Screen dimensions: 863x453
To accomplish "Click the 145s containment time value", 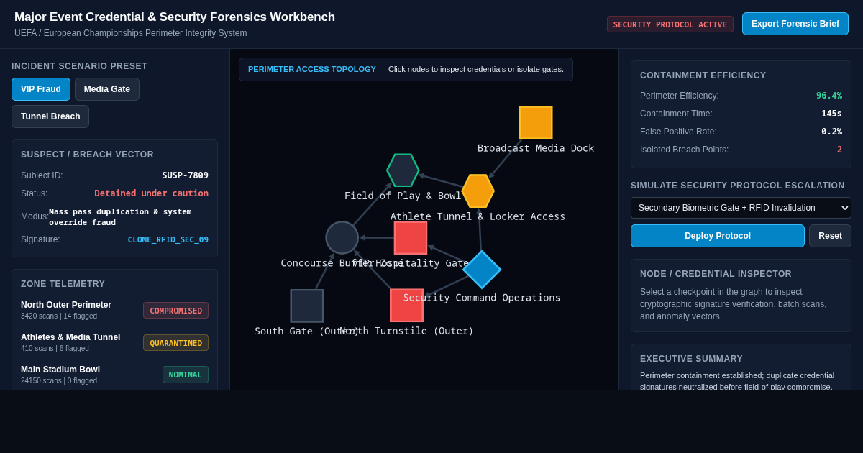I will pos(831,114).
